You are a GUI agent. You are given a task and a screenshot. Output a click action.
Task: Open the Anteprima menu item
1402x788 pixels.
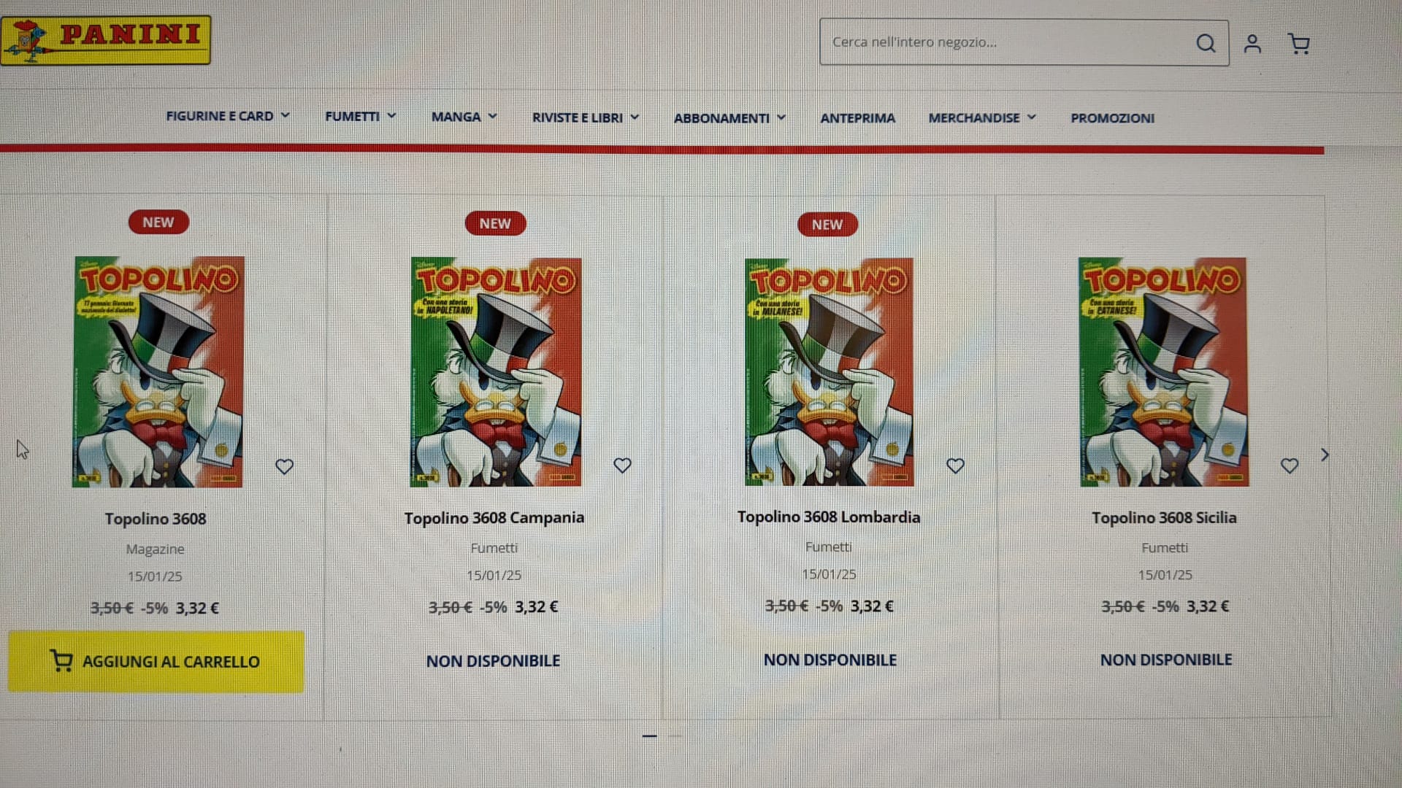857,118
